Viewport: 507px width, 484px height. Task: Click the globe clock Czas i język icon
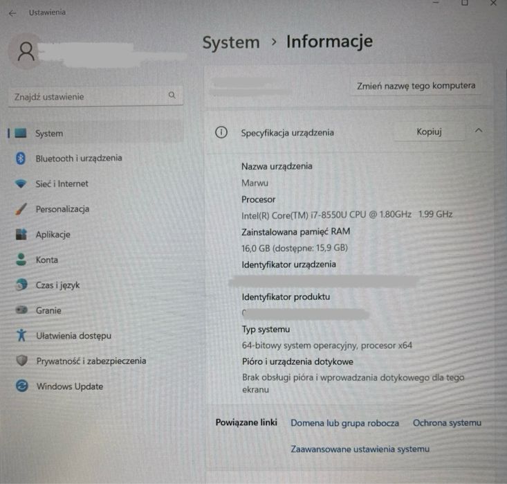coord(21,285)
